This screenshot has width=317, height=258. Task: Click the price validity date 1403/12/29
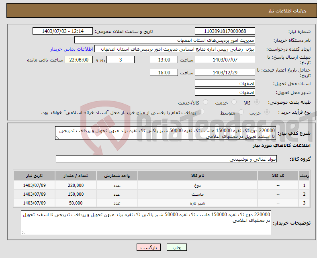pyautogui.click(x=225, y=72)
